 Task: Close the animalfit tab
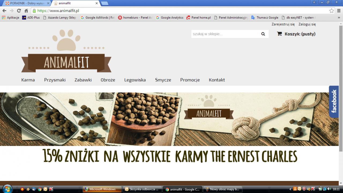(x=97, y=3)
